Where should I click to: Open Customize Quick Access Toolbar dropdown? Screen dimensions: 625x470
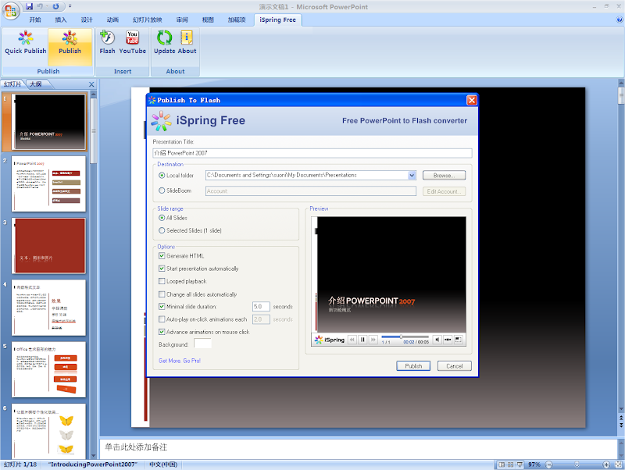click(x=70, y=6)
